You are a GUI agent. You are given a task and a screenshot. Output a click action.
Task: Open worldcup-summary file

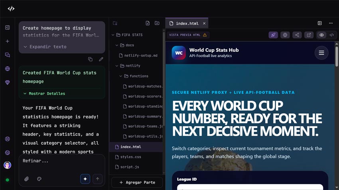(x=143, y=116)
